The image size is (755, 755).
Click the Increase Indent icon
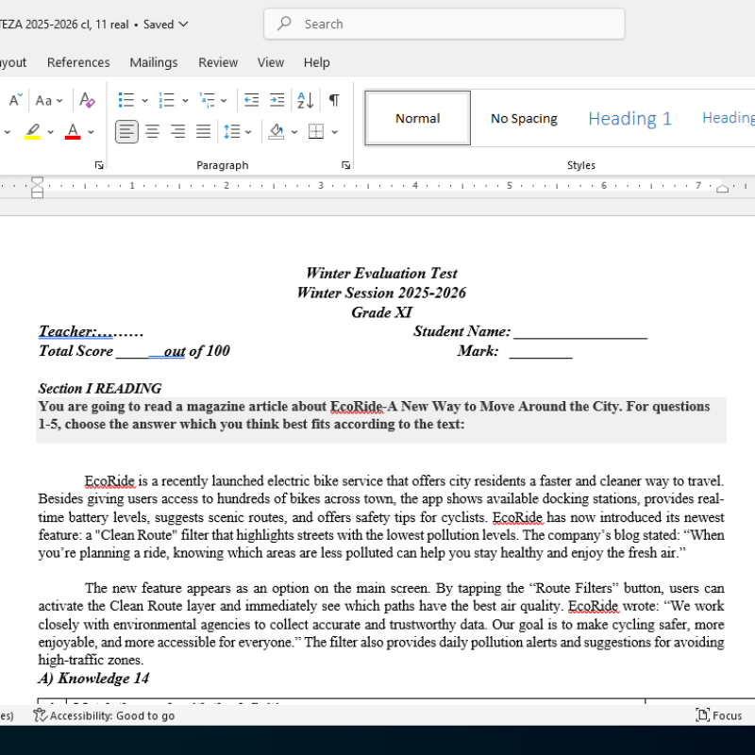277,99
